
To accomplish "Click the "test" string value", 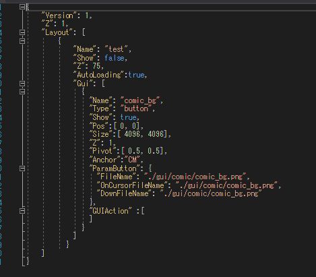I will (116, 49).
